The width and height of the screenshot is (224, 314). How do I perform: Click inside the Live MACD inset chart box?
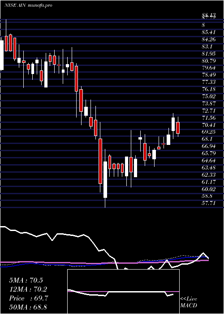point(123,292)
